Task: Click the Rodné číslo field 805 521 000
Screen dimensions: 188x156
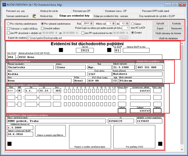Action: click(149, 67)
